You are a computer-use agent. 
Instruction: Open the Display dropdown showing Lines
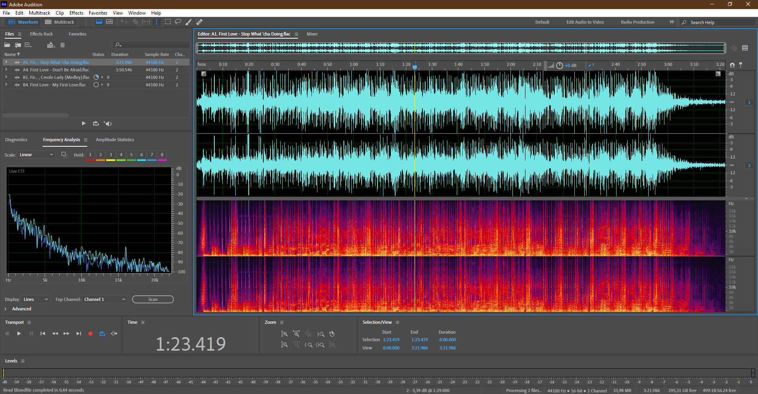pyautogui.click(x=36, y=299)
